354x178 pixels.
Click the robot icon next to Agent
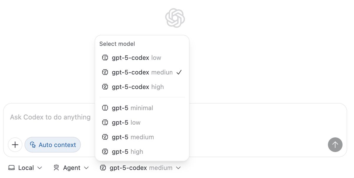click(56, 168)
